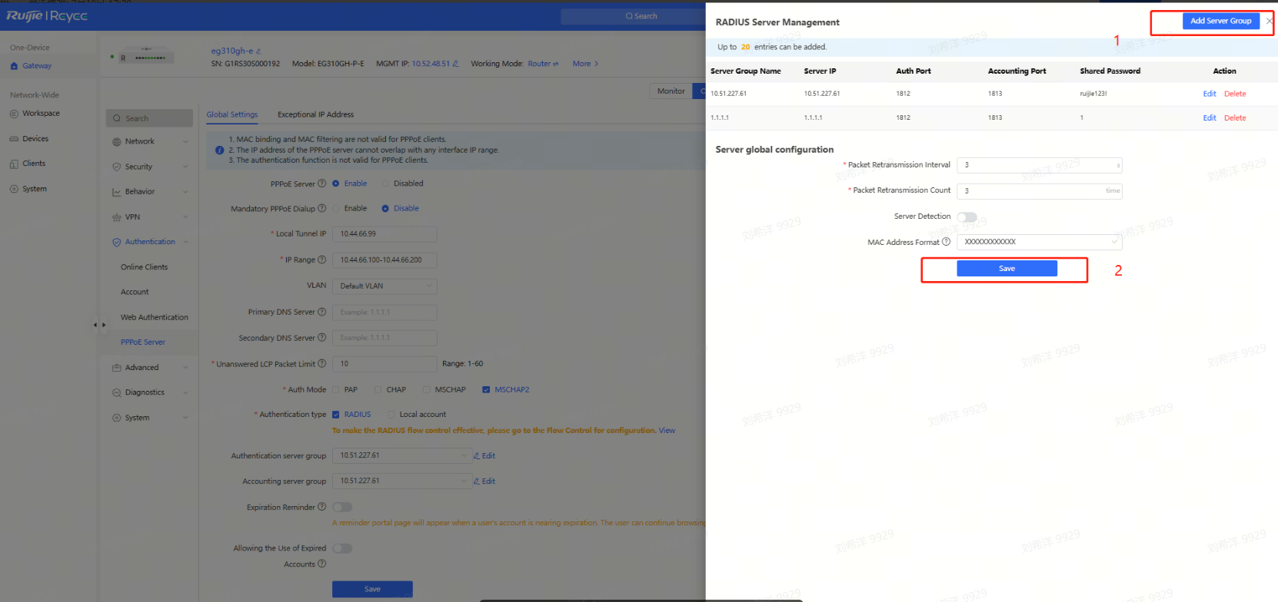Save the server global configuration
The height and width of the screenshot is (602, 1278).
[x=1007, y=269]
